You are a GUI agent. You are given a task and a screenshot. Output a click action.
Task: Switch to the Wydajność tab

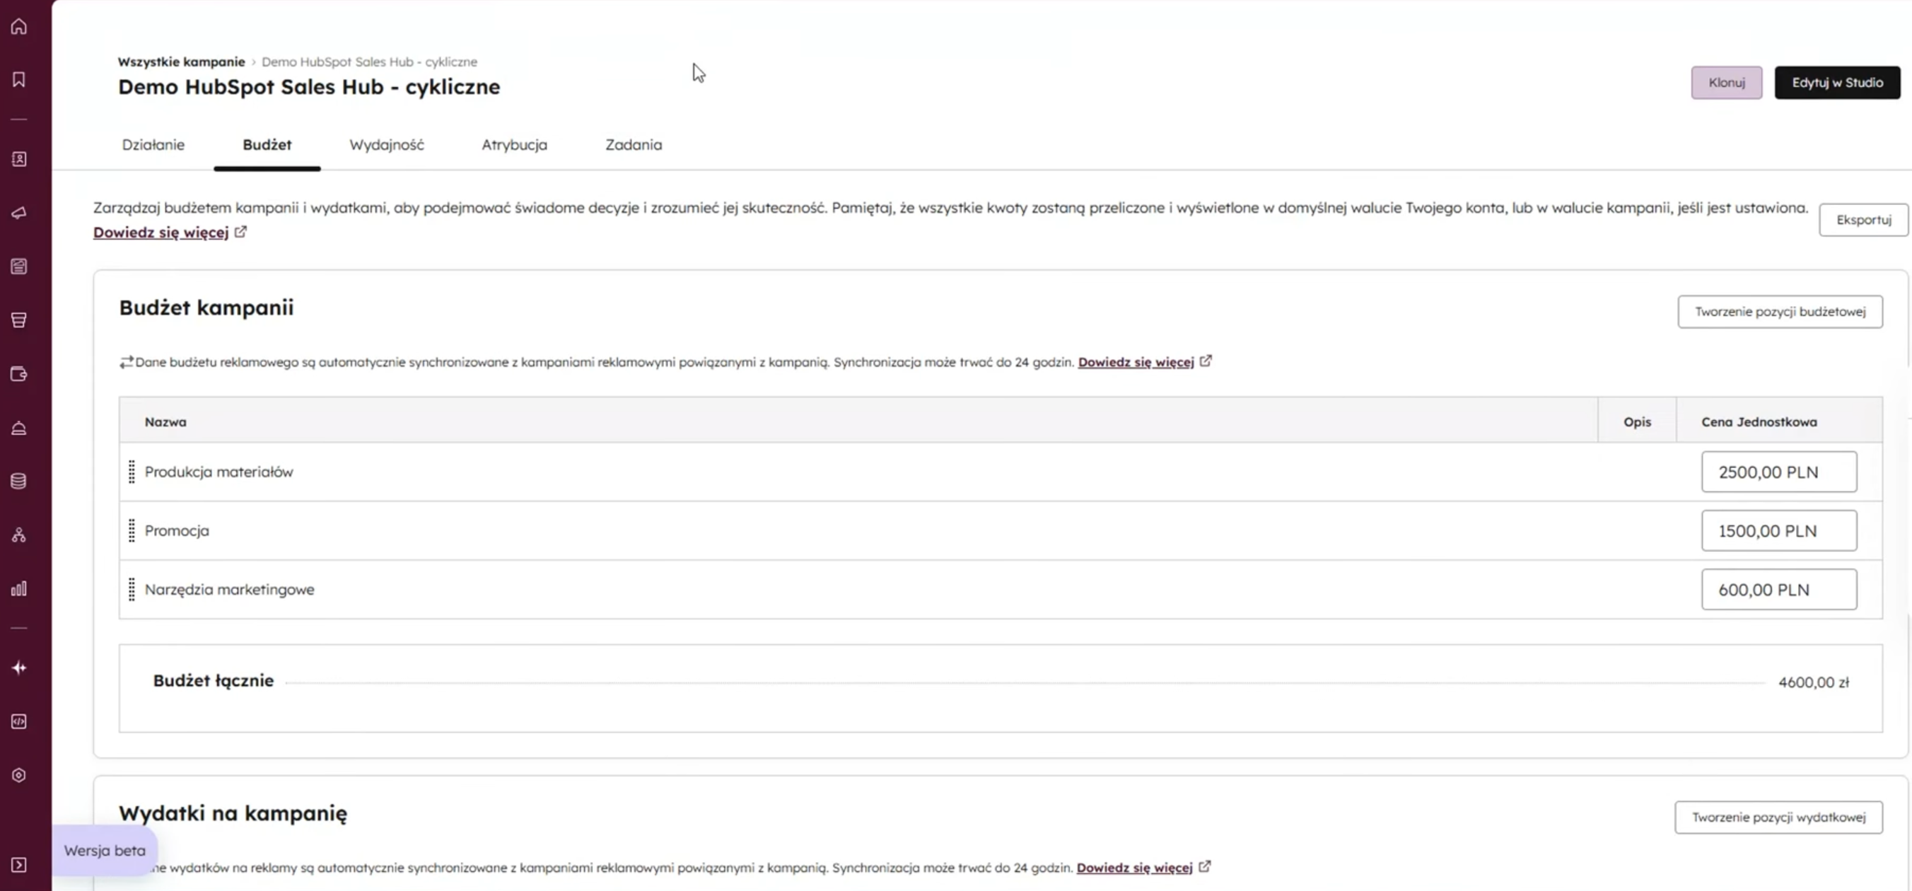tap(387, 145)
